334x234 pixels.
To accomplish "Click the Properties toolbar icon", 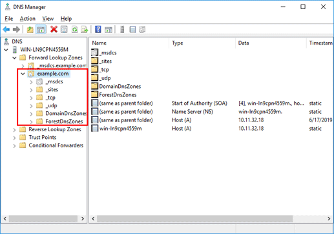I will coord(64,29).
